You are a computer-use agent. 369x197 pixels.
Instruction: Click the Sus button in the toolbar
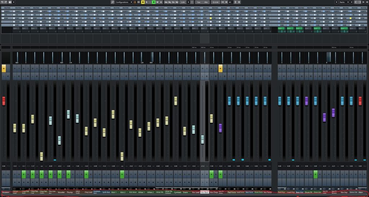pyautogui.click(x=198, y=2)
